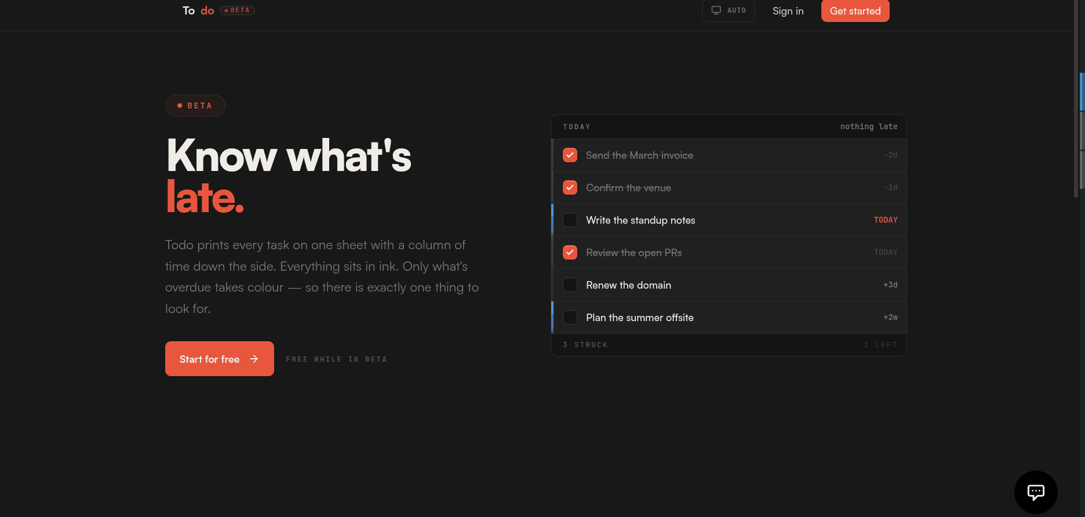This screenshot has height=517, width=1085.
Task: Click the BETA pill above the headline
Action: coord(195,105)
